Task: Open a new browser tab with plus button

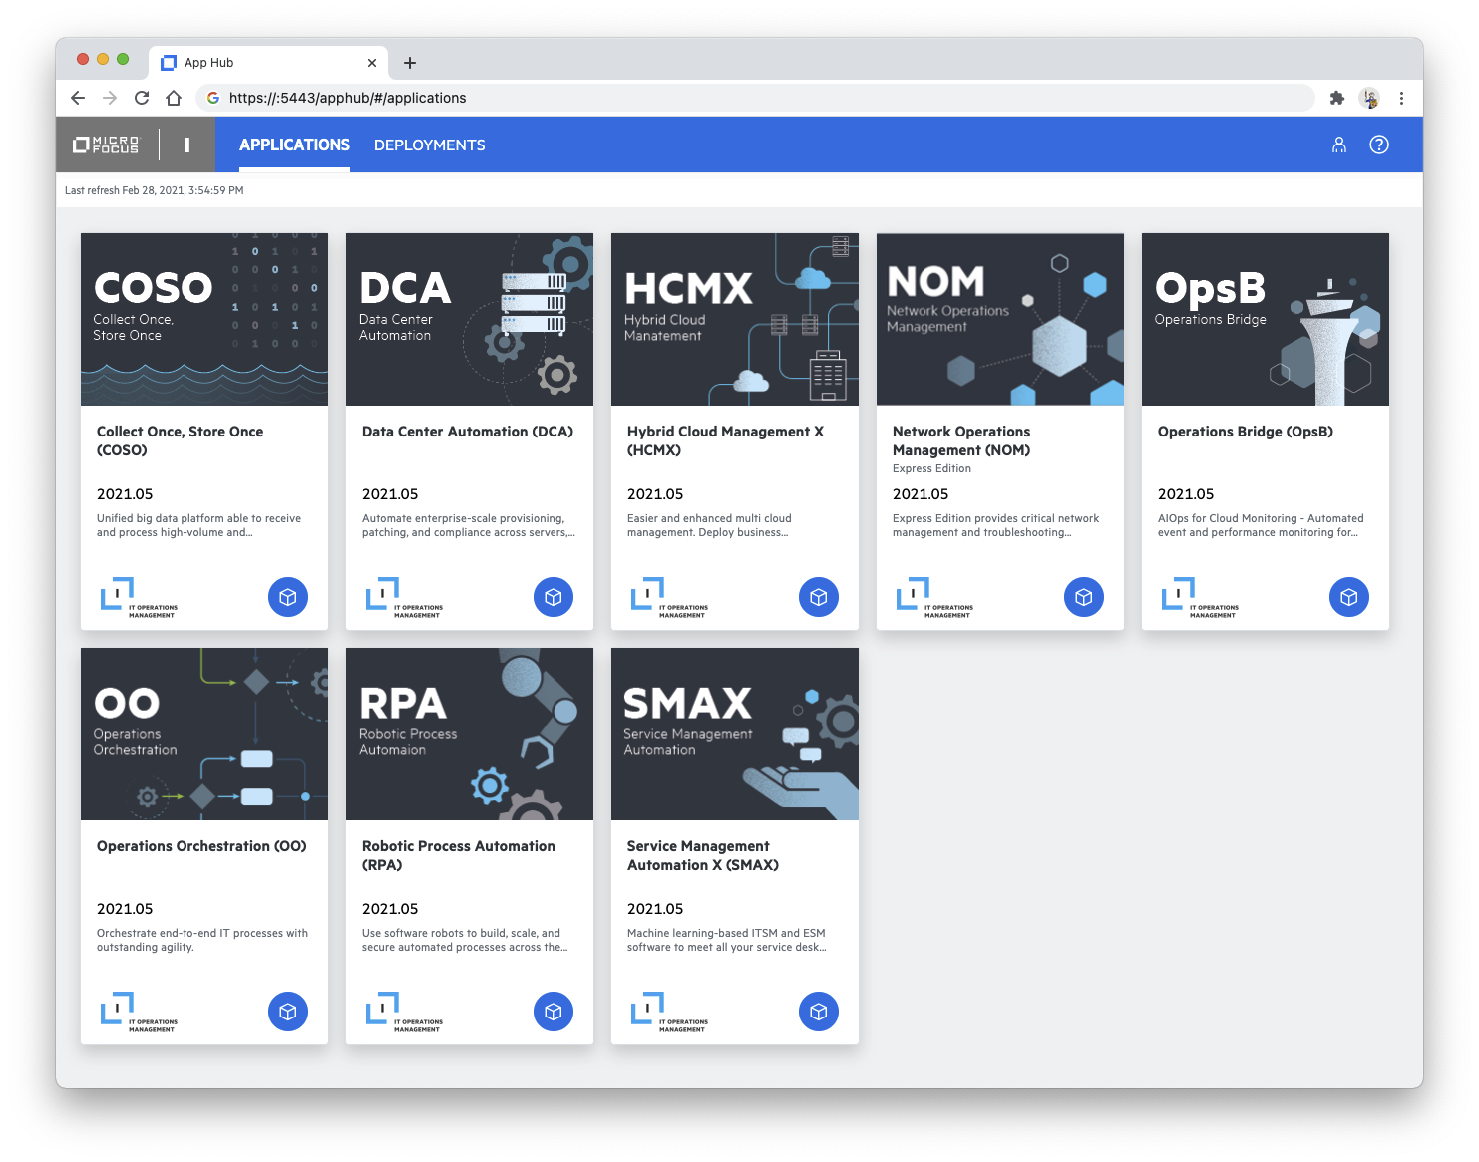Action: [410, 63]
